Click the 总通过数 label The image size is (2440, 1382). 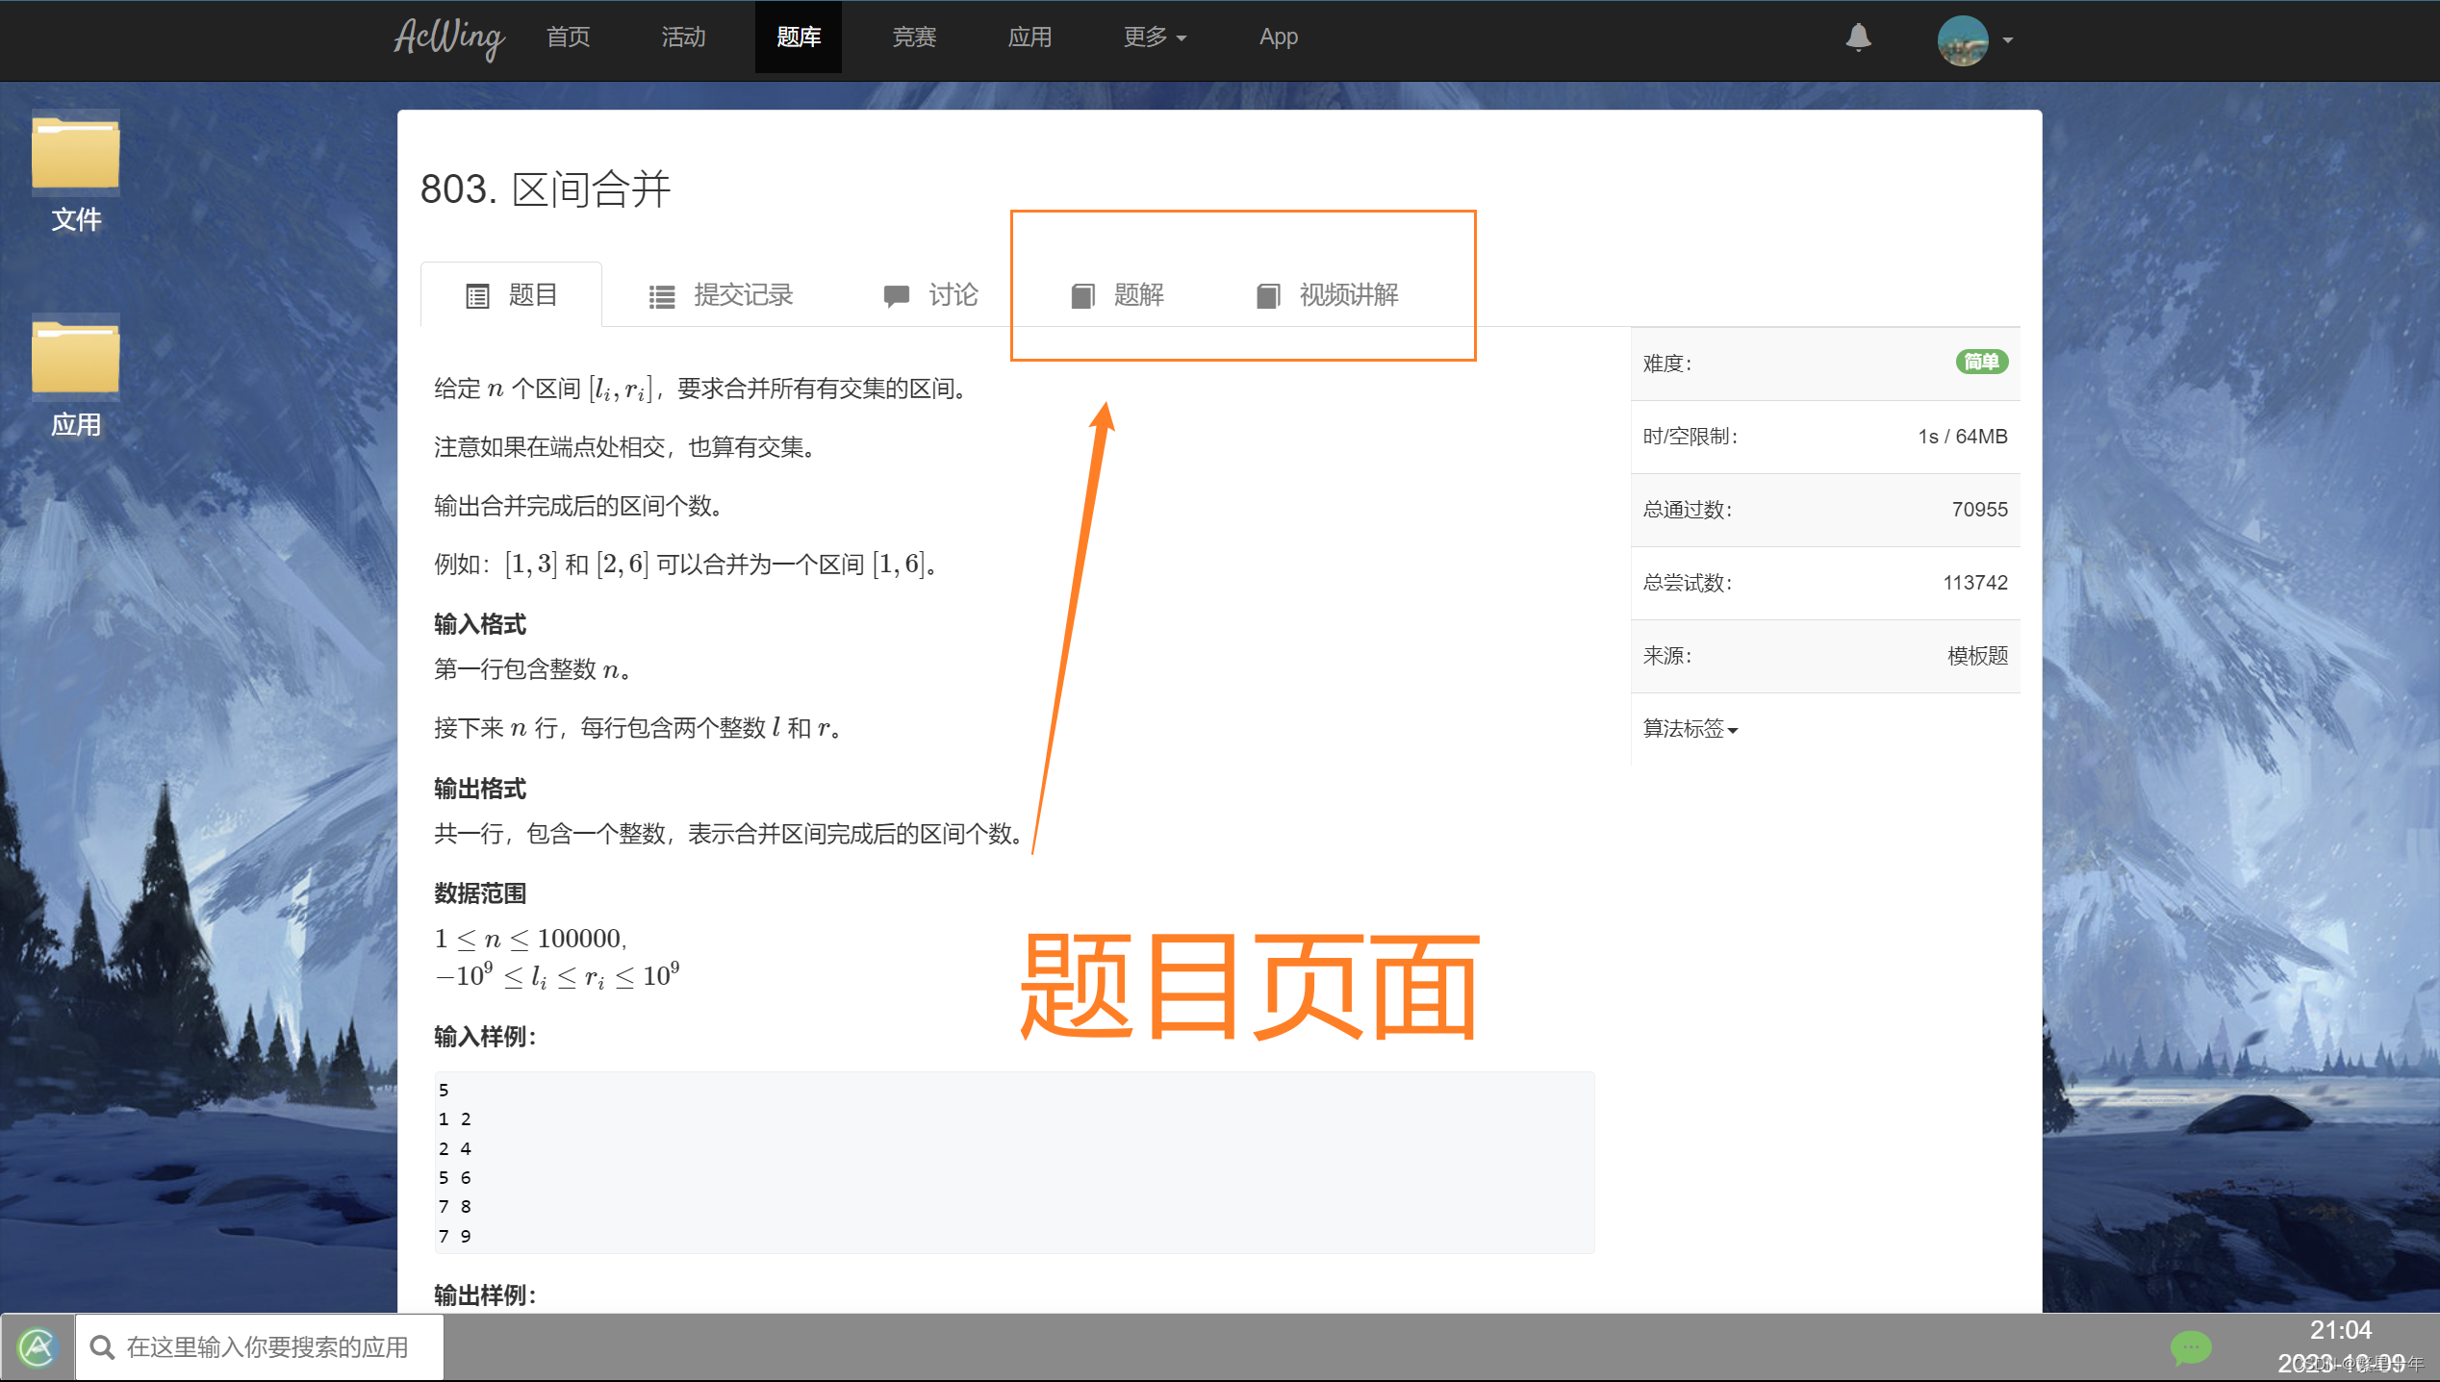pos(1688,510)
